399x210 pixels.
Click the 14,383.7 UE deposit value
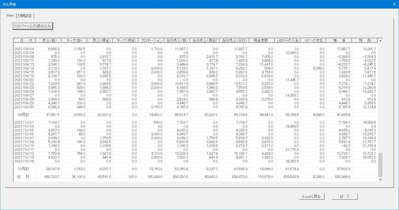point(292,95)
